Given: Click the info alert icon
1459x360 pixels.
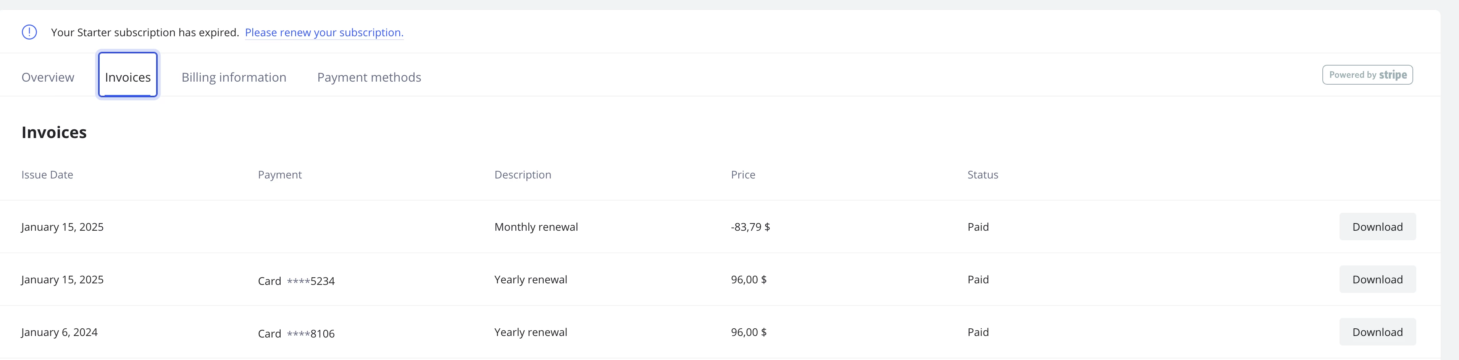Looking at the screenshot, I should click(x=29, y=32).
